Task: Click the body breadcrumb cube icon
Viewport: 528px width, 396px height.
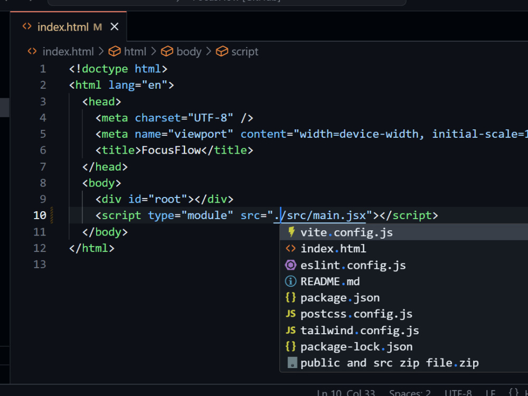Action: [167, 52]
